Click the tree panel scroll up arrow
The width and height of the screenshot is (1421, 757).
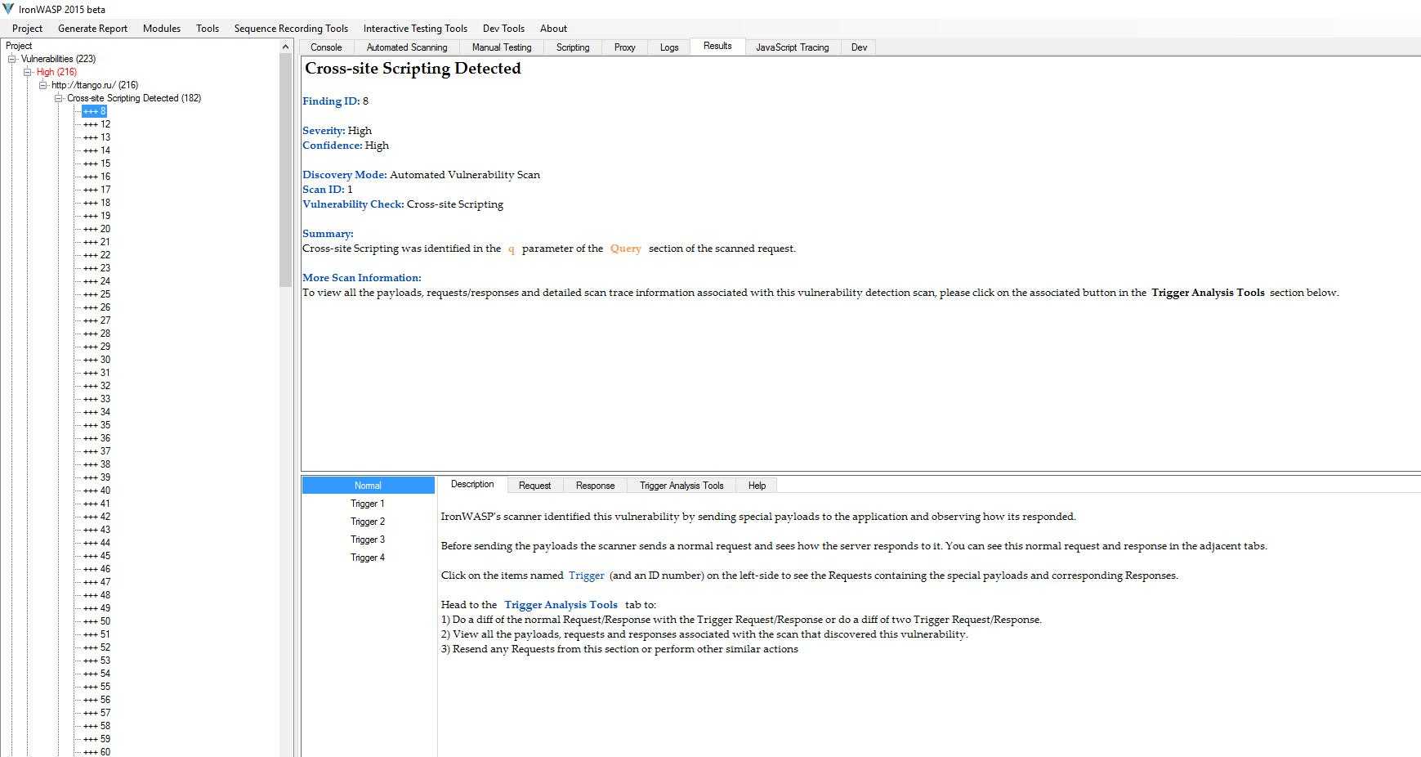[285, 47]
